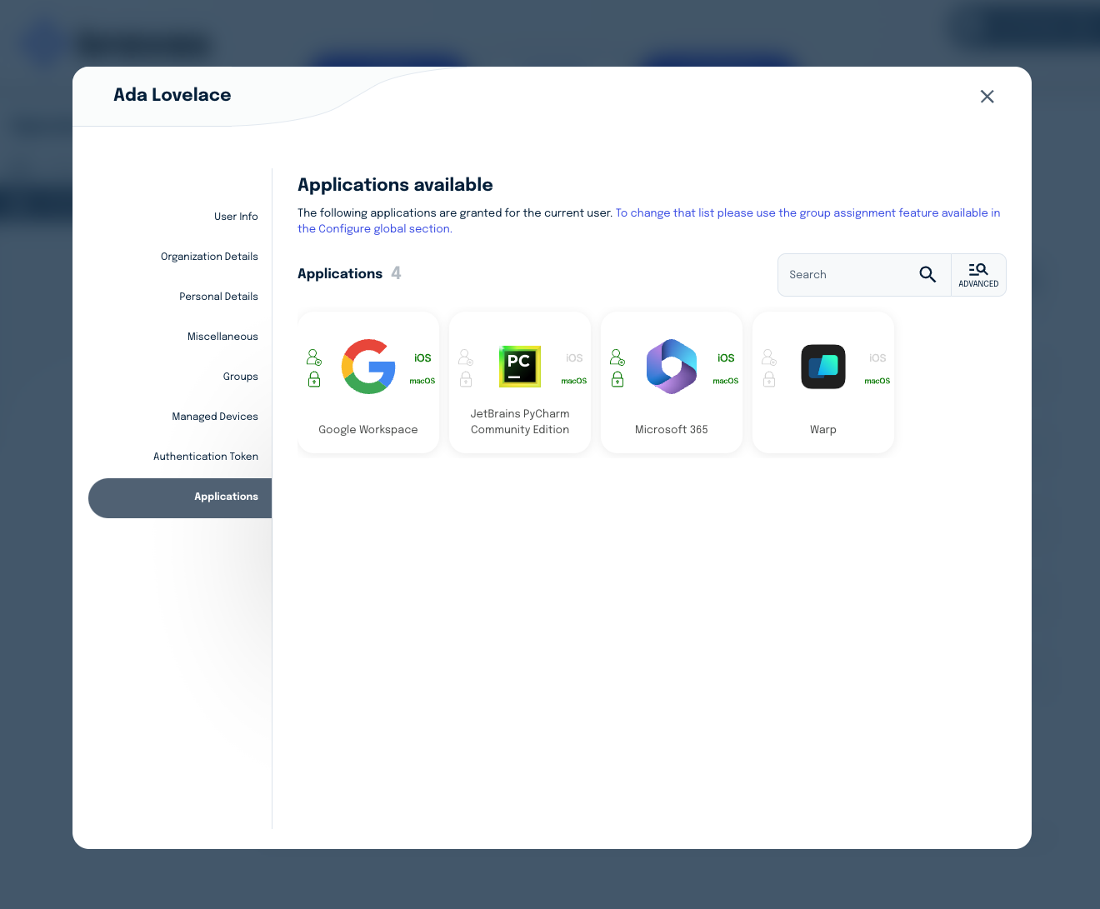The image size is (1100, 909).
Task: Click macOS badge on Google Workspace card
Action: click(x=422, y=381)
